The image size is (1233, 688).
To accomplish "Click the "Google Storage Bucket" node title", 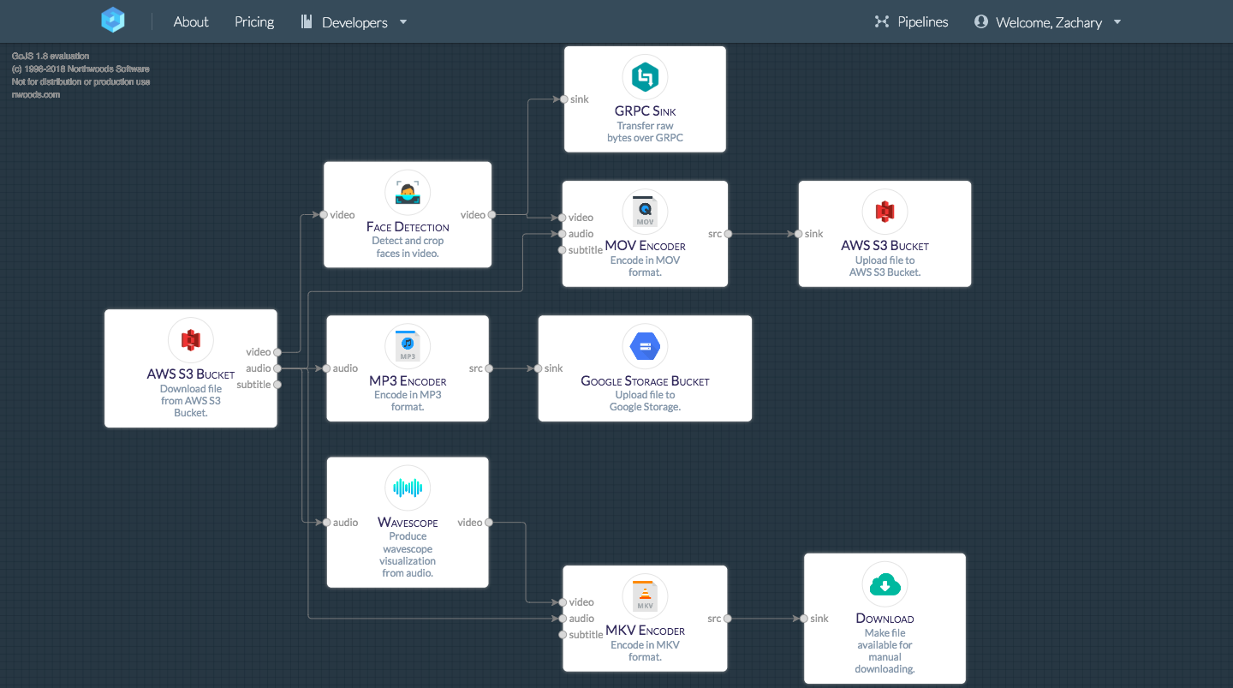I will (x=645, y=381).
